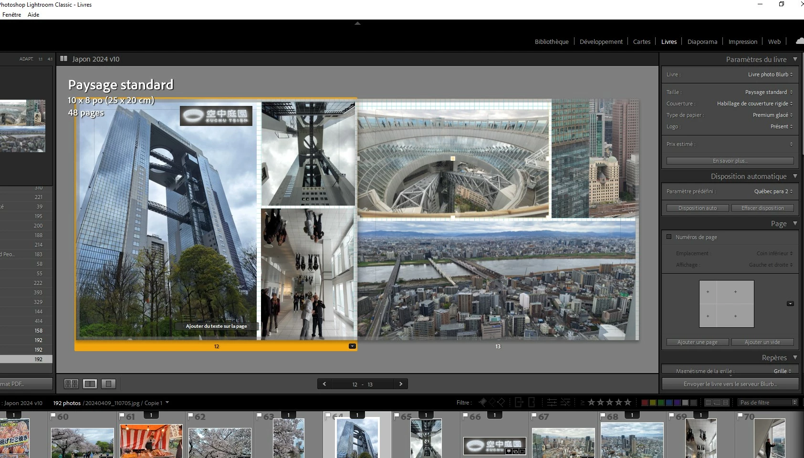Open page 12 layout options arrow
This screenshot has width=804, height=458.
[x=352, y=346]
